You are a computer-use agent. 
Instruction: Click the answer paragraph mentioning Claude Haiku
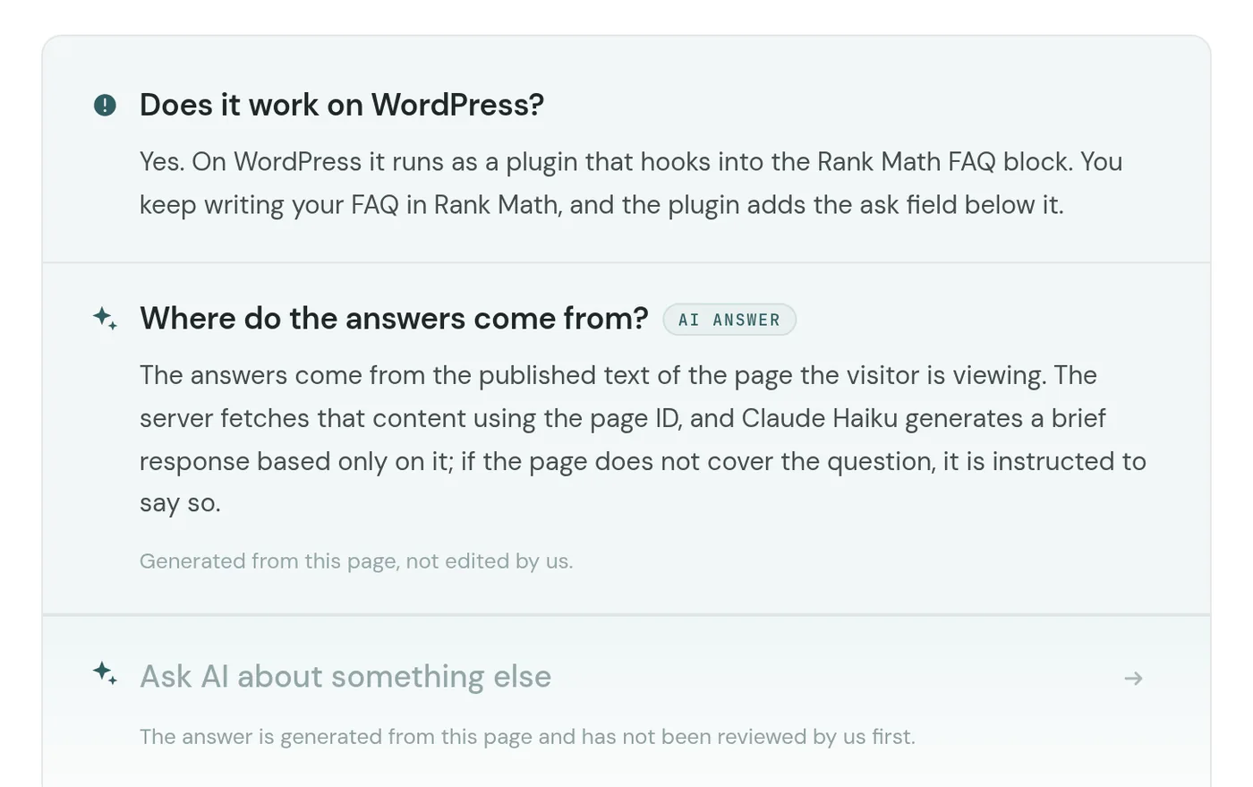point(643,439)
